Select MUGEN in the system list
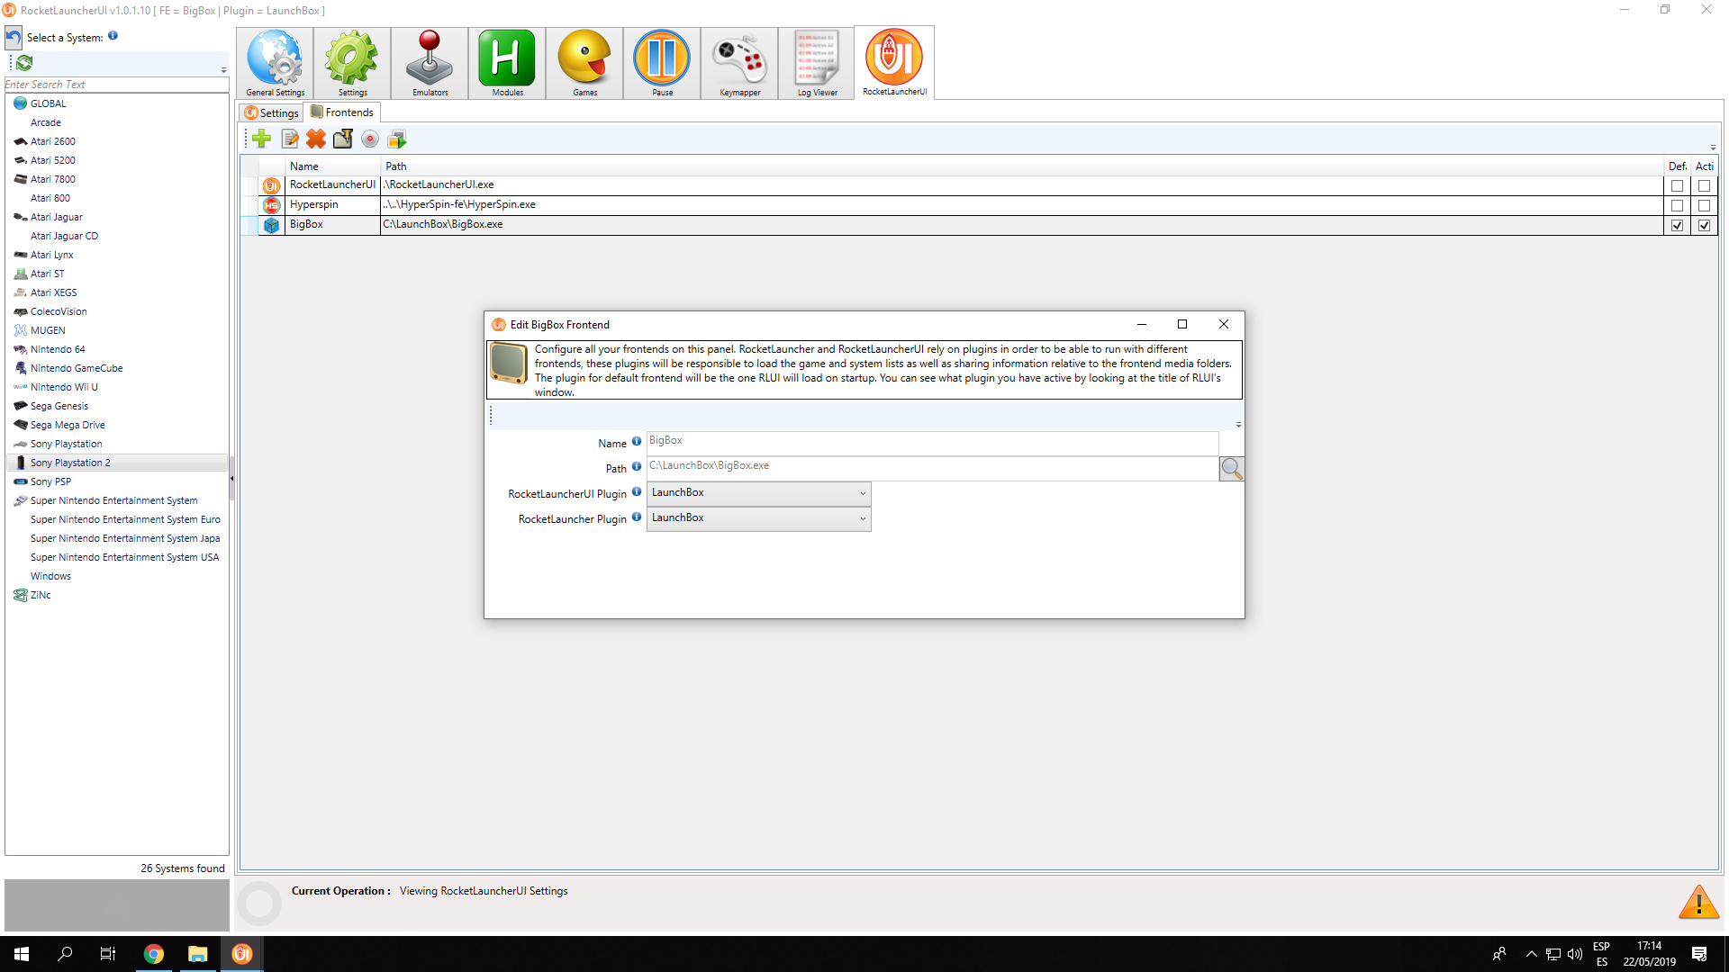The width and height of the screenshot is (1729, 972). click(x=48, y=330)
